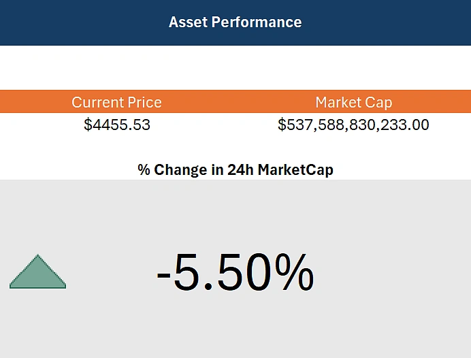Select the $537,588,830,233.00 market cap value

[353, 125]
